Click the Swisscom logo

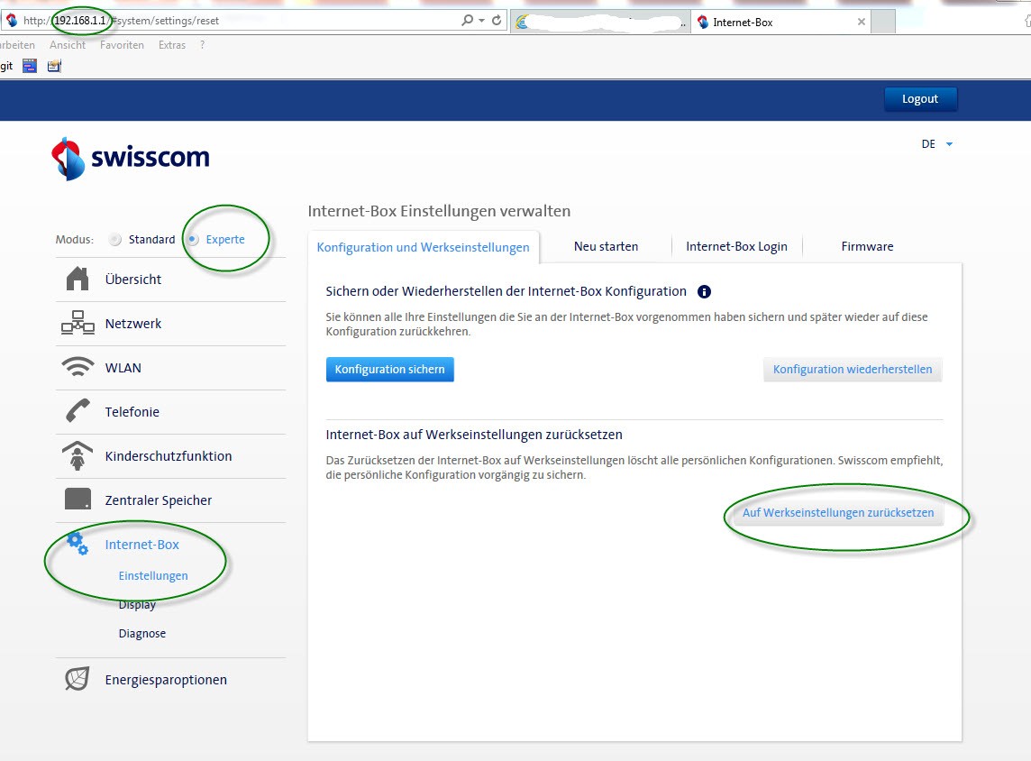coord(131,159)
